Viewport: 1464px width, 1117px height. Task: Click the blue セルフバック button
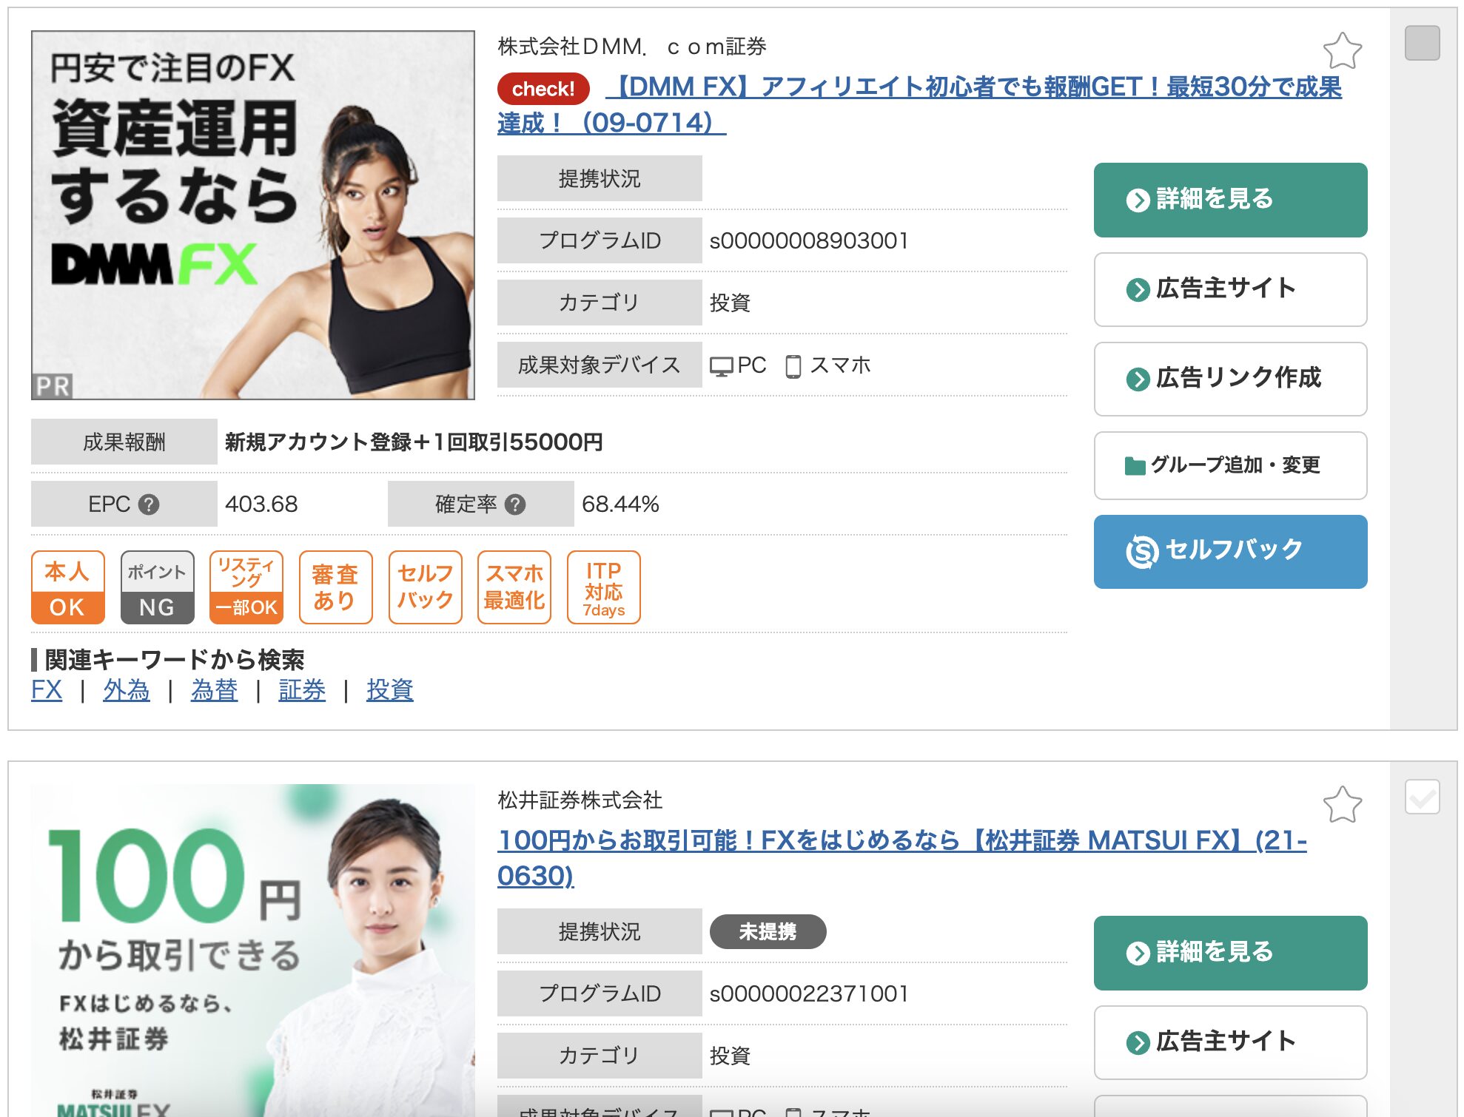click(x=1230, y=552)
